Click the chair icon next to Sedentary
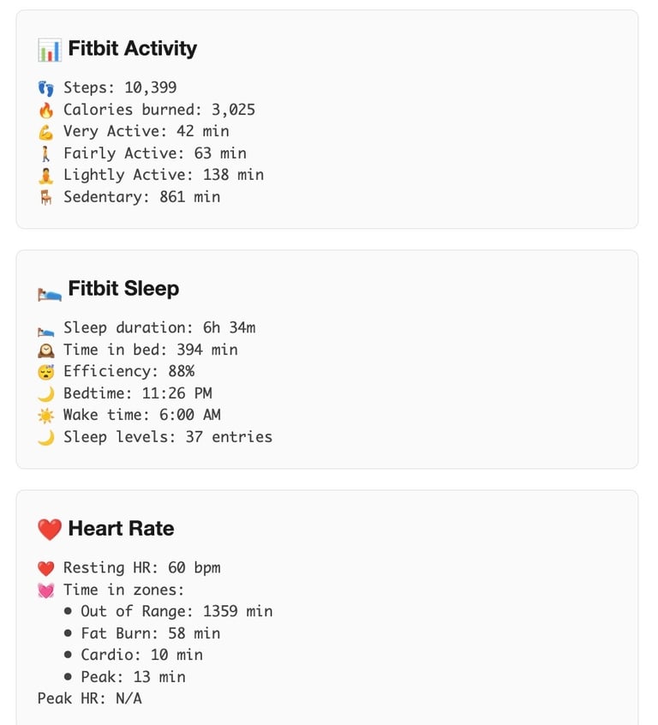This screenshot has width=658, height=725. pyautogui.click(x=45, y=197)
